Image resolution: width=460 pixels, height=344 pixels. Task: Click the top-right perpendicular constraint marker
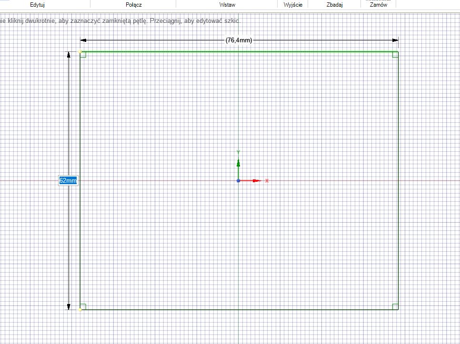(395, 55)
